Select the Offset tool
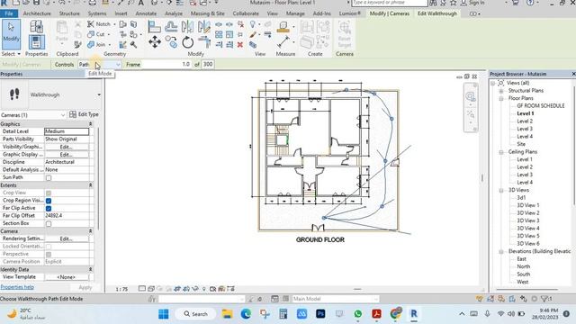The image size is (576, 324). pos(171,26)
